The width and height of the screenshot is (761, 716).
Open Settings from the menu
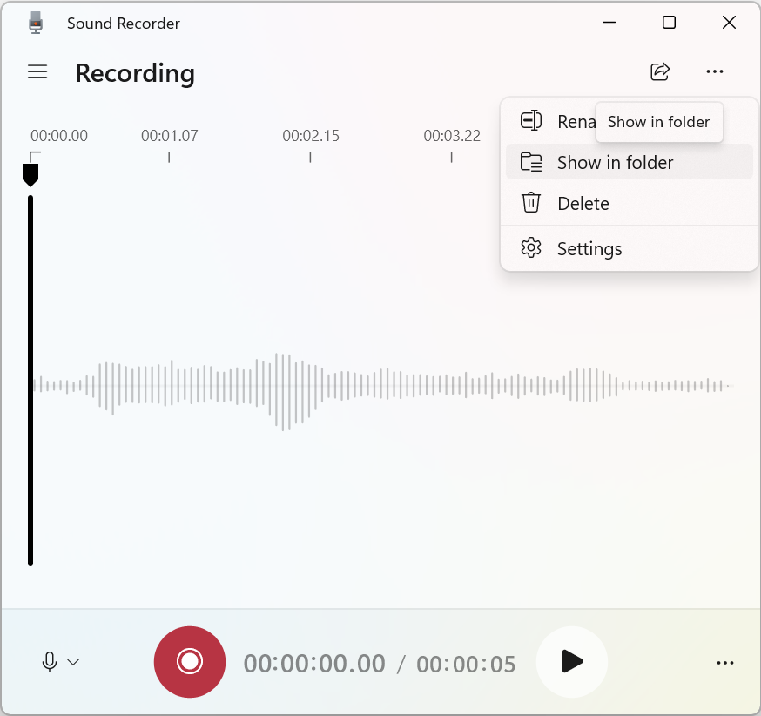pyautogui.click(x=629, y=248)
